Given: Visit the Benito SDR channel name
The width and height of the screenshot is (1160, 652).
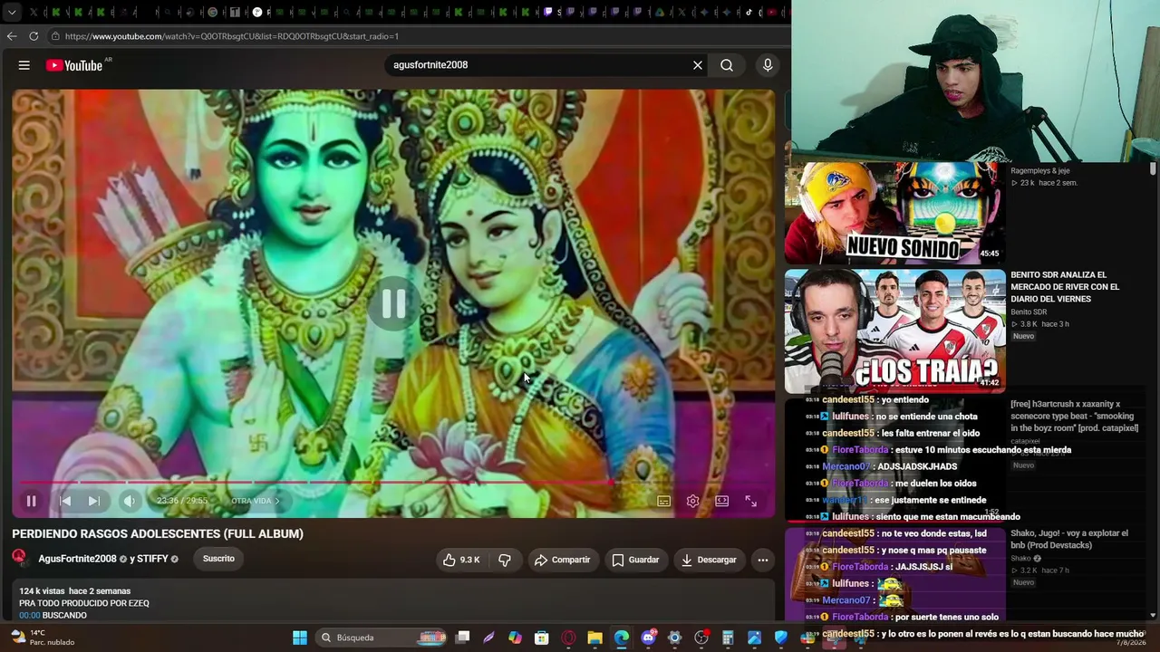Looking at the screenshot, I should tap(1029, 312).
